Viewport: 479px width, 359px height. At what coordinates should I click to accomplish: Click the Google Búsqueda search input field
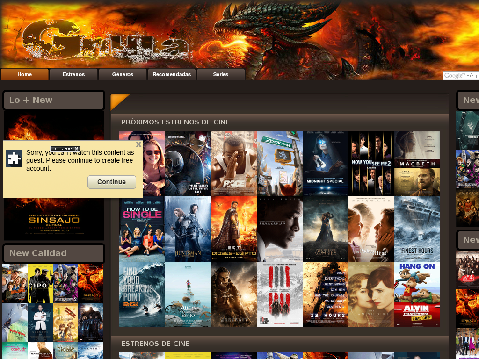(470, 75)
